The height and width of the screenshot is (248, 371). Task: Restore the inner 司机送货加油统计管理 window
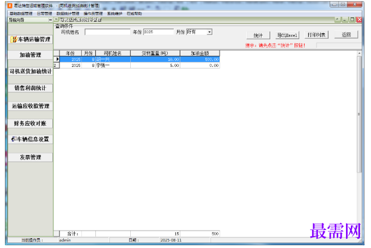click(352, 20)
